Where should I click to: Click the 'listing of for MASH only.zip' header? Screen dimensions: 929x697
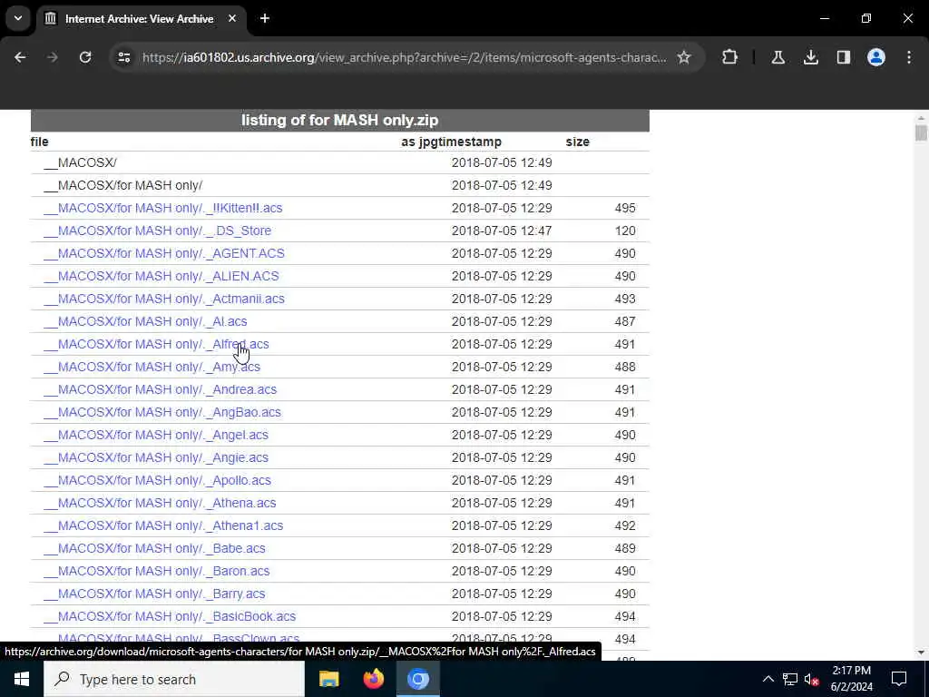click(x=339, y=121)
